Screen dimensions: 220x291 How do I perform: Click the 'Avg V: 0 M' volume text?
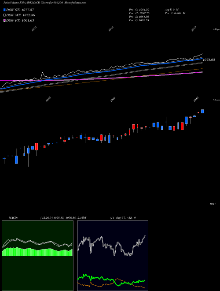click(x=172, y=9)
